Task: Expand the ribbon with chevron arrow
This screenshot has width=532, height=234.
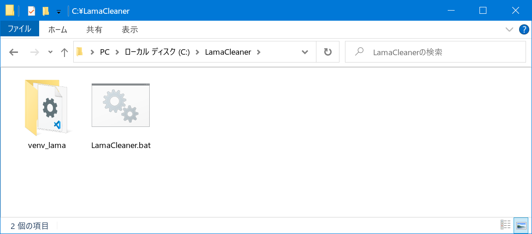Action: (509, 29)
